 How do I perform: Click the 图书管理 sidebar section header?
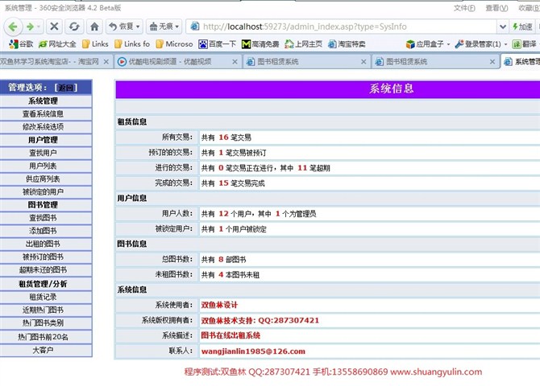(x=43, y=205)
